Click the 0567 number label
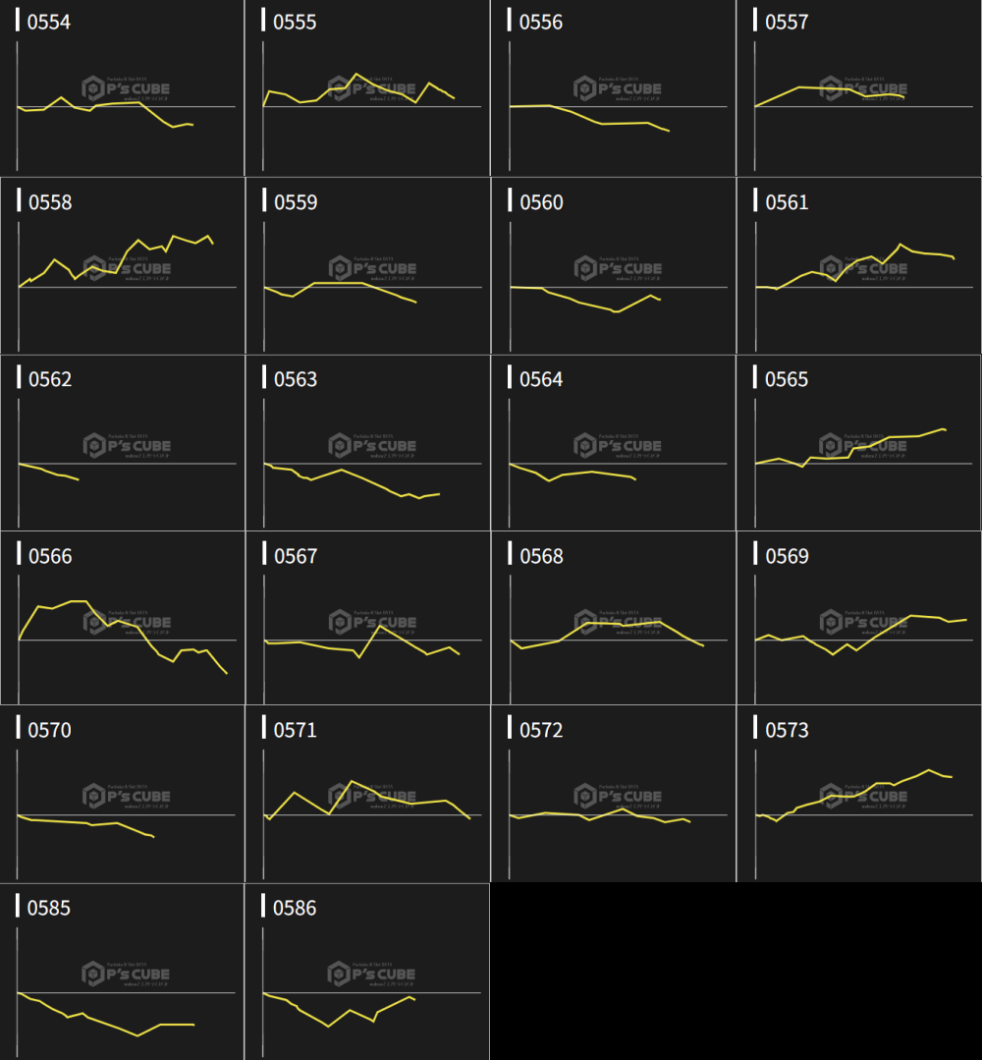This screenshot has width=982, height=1060. click(296, 557)
